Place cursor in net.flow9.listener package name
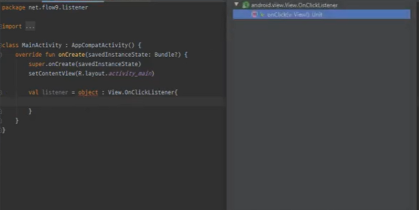 tap(58, 7)
